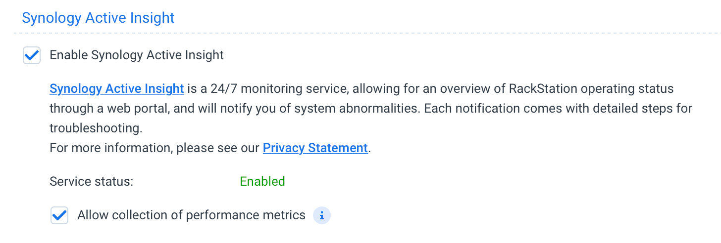The height and width of the screenshot is (243, 721).
Task: Click the word 'troubleshooting' in the description
Action: click(96, 128)
